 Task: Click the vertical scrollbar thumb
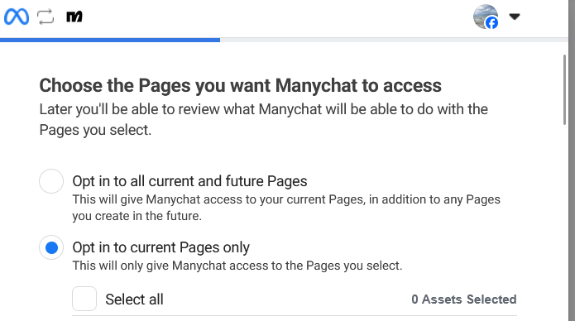(x=564, y=90)
